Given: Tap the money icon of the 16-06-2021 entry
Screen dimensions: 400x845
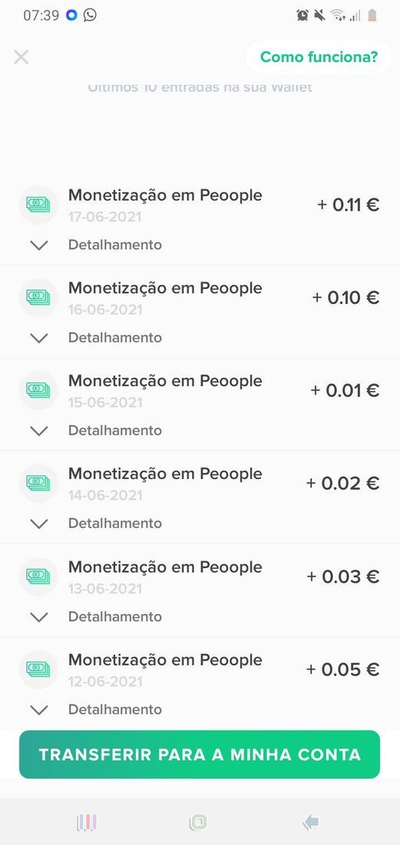Looking at the screenshot, I should coord(38,297).
